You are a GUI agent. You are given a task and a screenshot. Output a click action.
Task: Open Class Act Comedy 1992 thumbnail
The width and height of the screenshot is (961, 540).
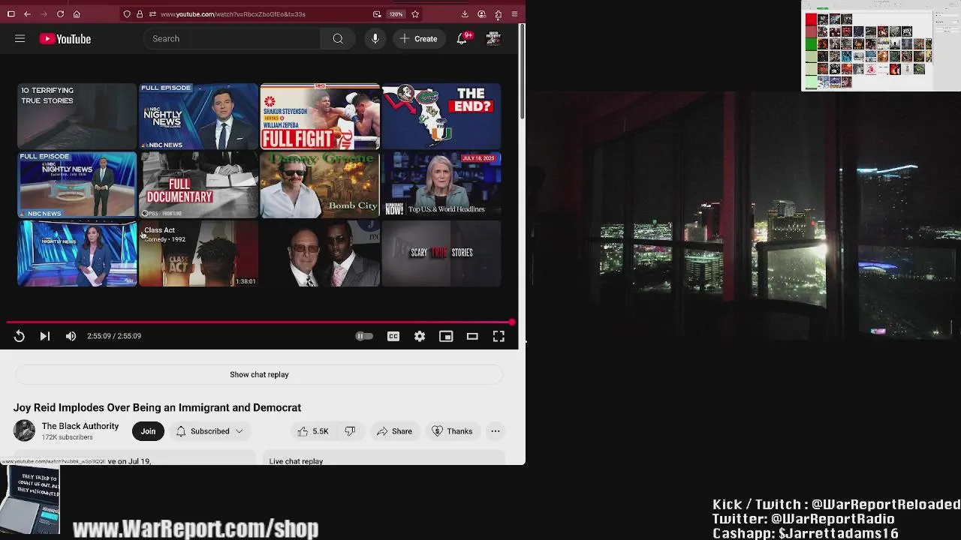pyautogui.click(x=198, y=253)
